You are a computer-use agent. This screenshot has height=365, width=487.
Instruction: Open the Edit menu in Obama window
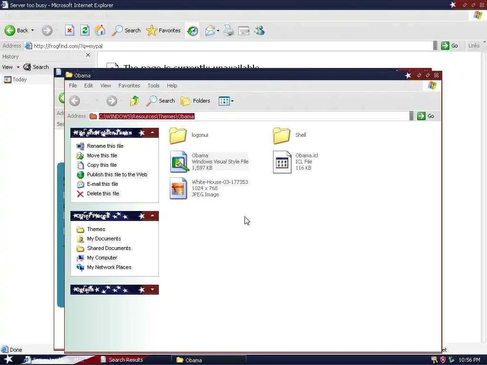[88, 86]
